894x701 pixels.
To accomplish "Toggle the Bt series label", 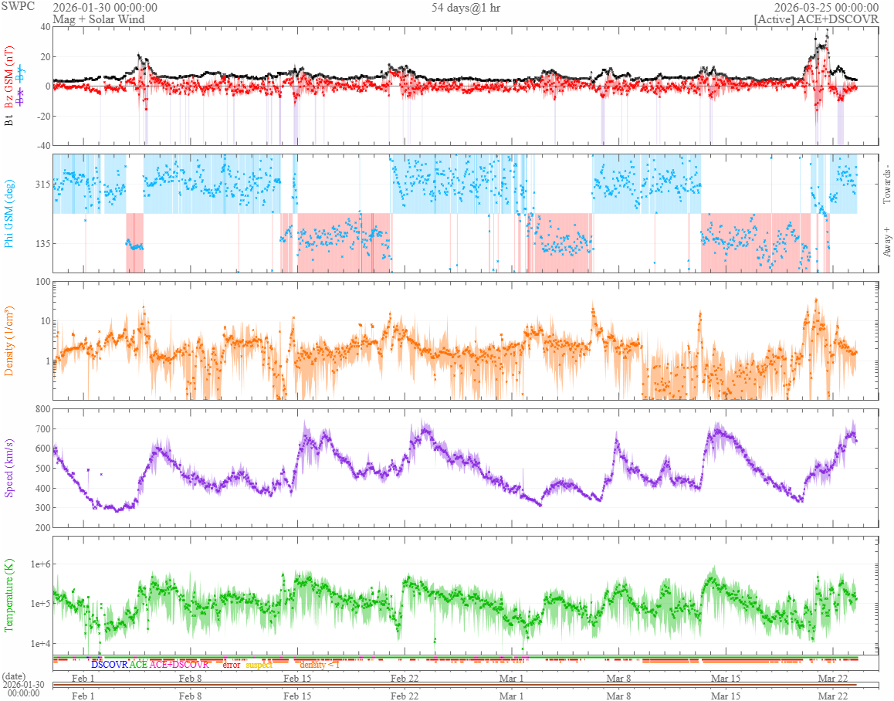I will click(x=8, y=120).
